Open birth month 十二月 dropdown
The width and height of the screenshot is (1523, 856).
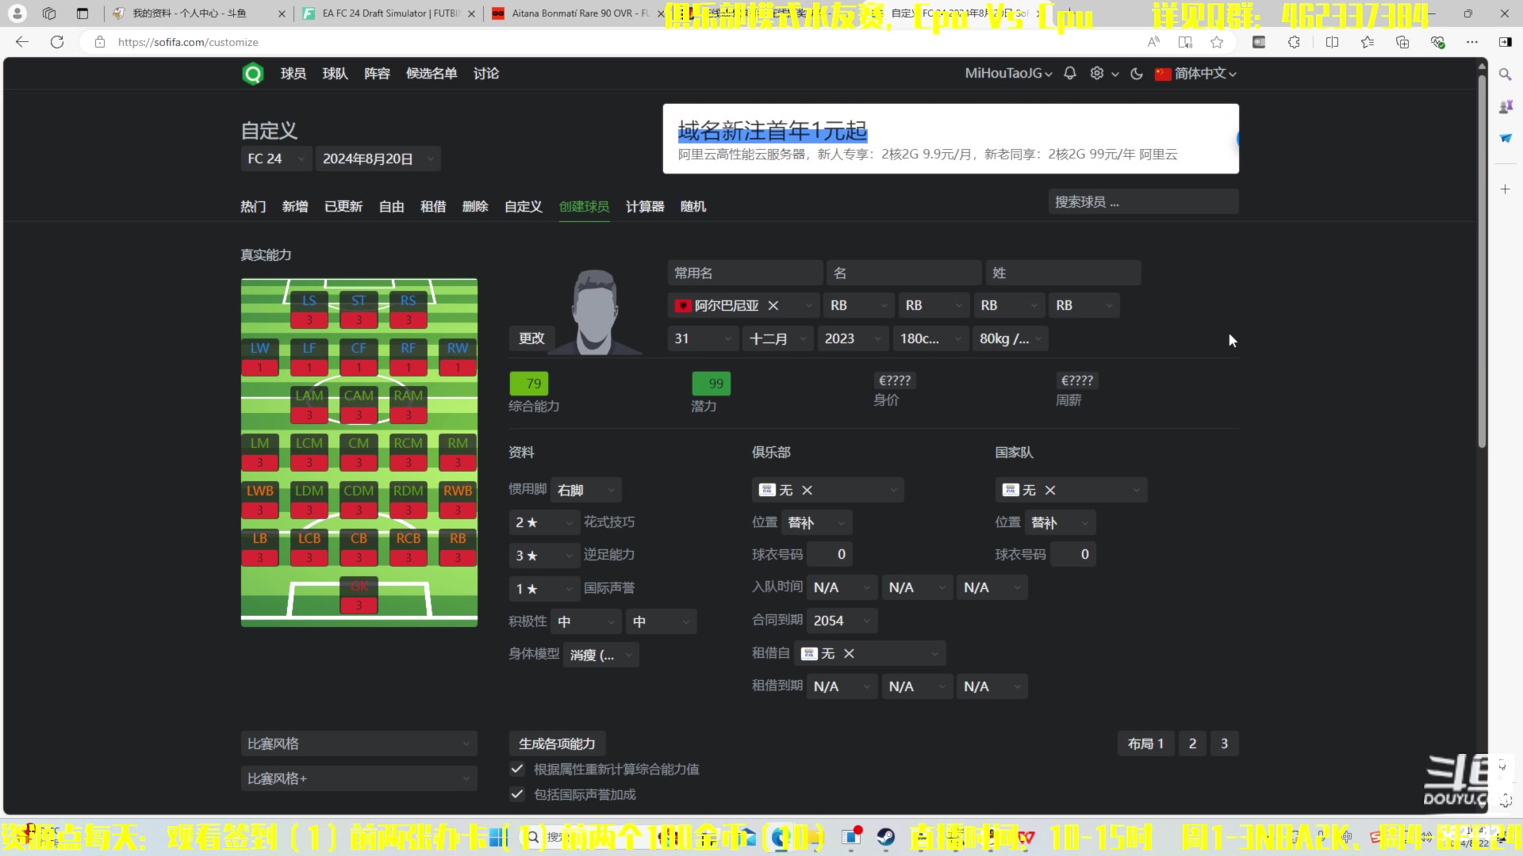[x=778, y=338]
